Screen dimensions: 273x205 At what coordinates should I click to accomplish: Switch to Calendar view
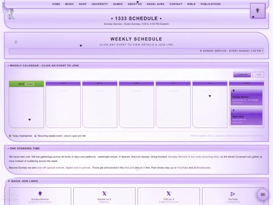[x=242, y=74]
